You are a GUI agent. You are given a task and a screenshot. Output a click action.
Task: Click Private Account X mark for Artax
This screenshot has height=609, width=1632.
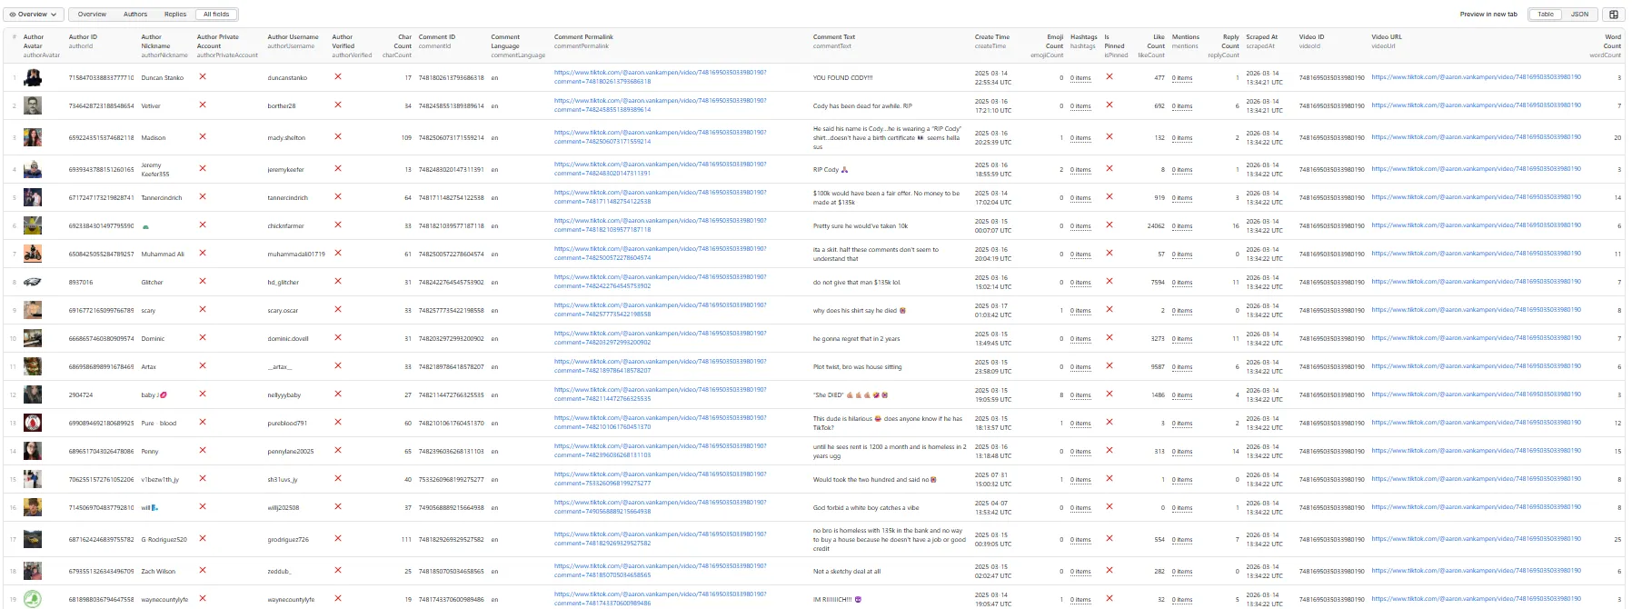[203, 365]
